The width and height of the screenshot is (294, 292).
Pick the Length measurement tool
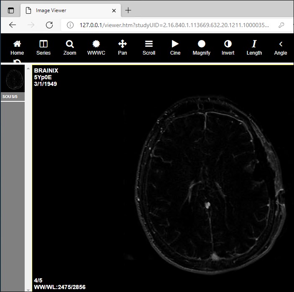tap(254, 47)
